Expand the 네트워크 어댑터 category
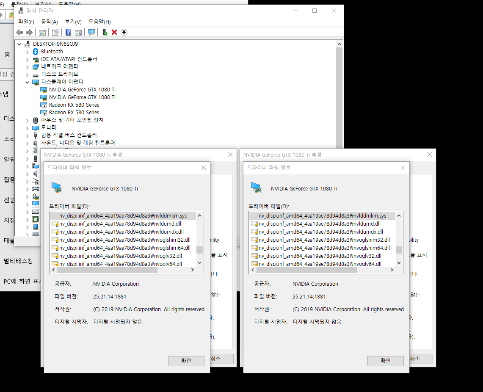 click(28, 67)
